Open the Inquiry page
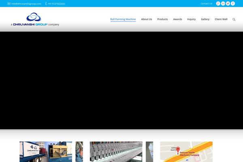Image resolution: width=243 pixels, height=162 pixels. 192,19
